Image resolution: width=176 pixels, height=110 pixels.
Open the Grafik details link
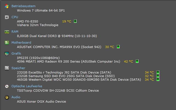(16, 53)
